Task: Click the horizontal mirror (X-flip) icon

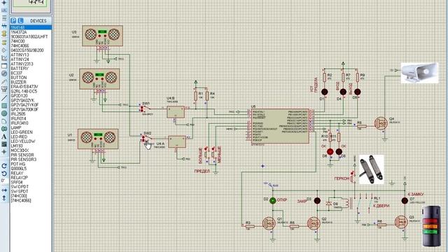Action: (x=4, y=190)
